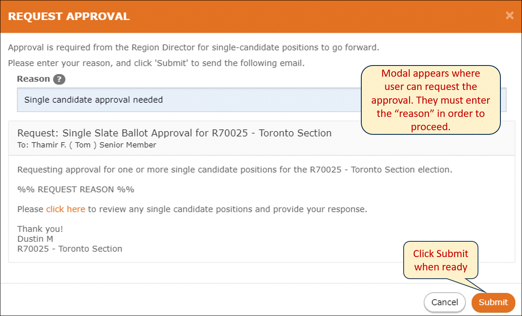Select the Single Slate Ballot Approval email subject
The image size is (522, 316).
(174, 133)
